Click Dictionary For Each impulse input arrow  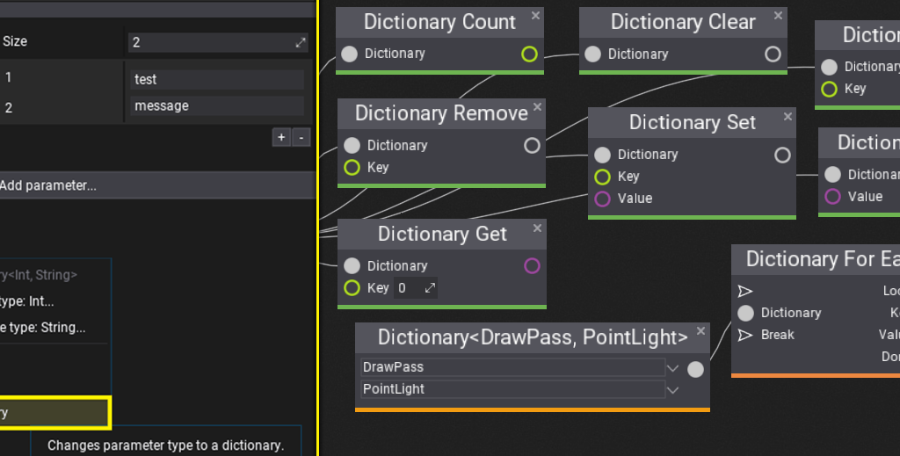[x=745, y=292]
